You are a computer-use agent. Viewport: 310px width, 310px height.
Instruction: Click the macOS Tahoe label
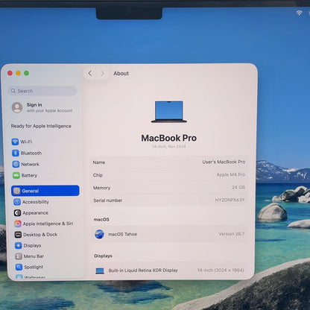122,234
